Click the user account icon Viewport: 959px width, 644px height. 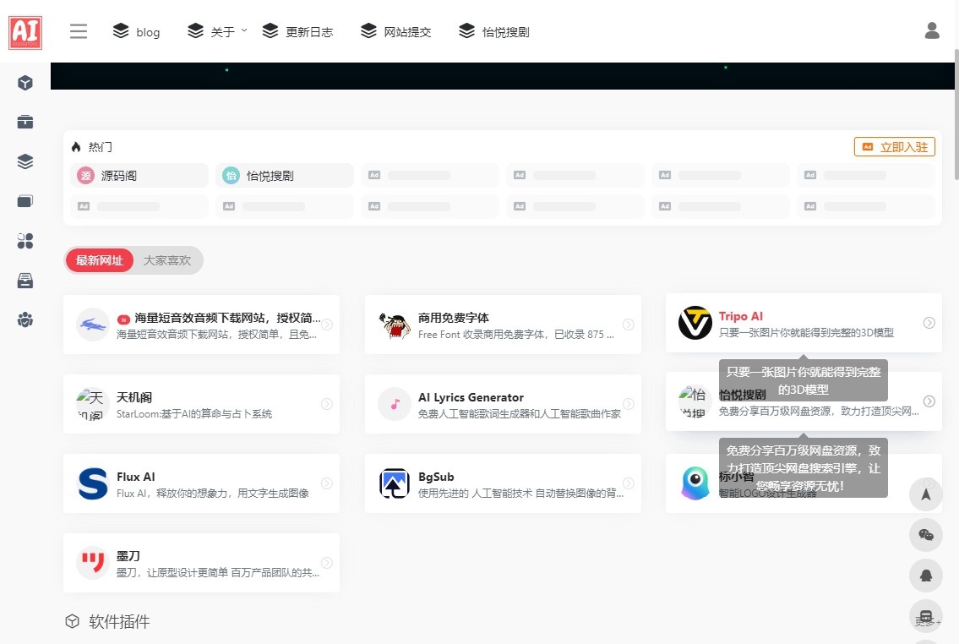(x=931, y=30)
